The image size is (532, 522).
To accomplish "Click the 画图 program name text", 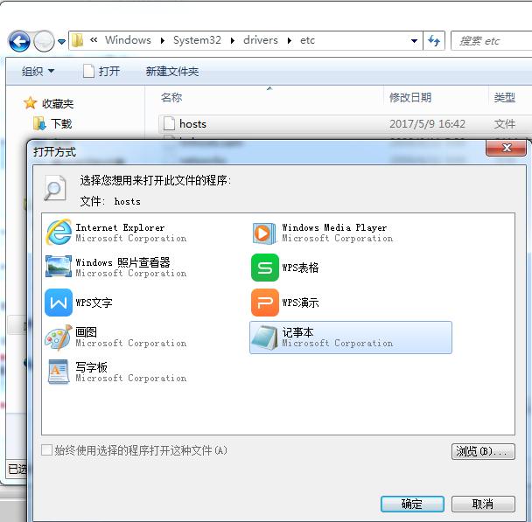I will (86, 332).
